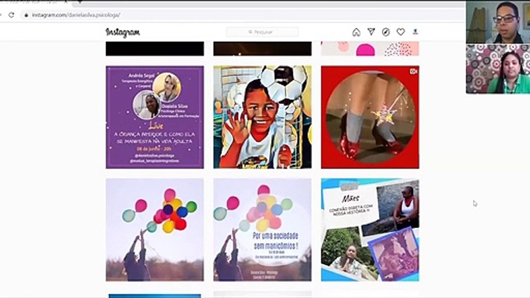Open the Explore compass page
This screenshot has height=298, width=530.
tap(386, 32)
